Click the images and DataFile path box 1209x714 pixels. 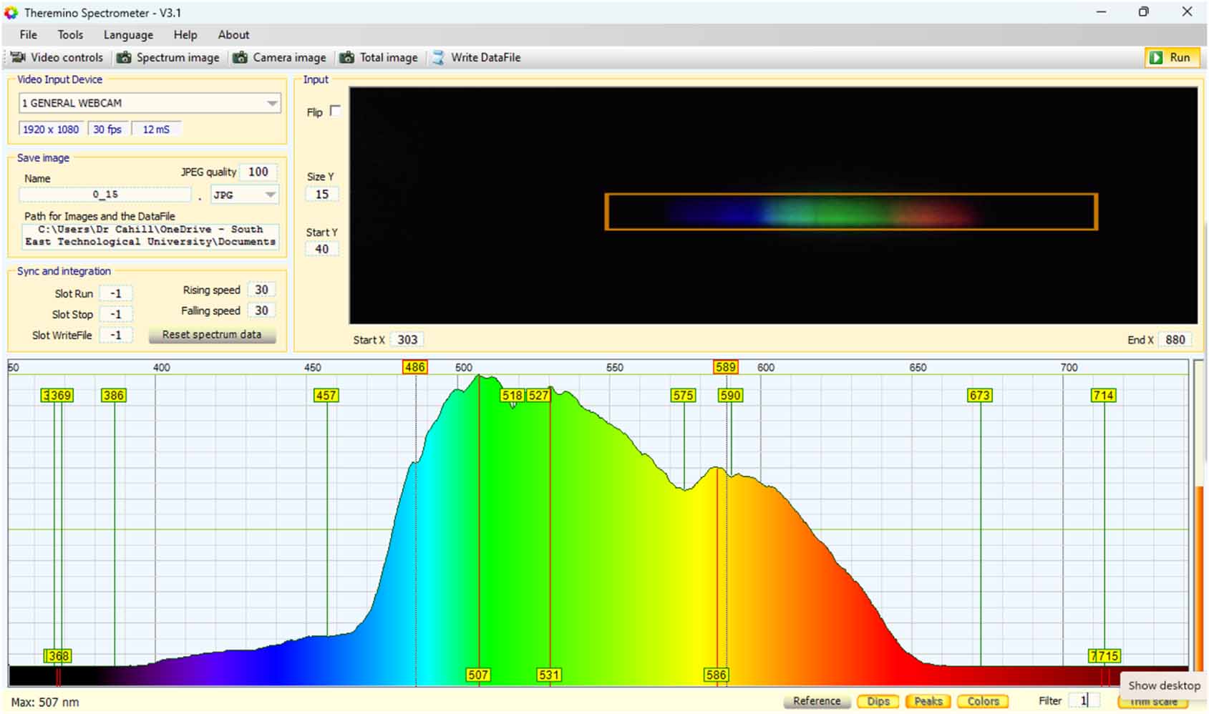[x=150, y=235]
